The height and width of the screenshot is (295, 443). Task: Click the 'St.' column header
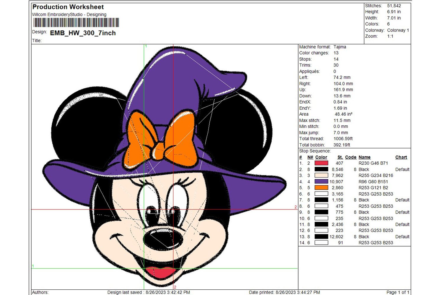click(340, 157)
